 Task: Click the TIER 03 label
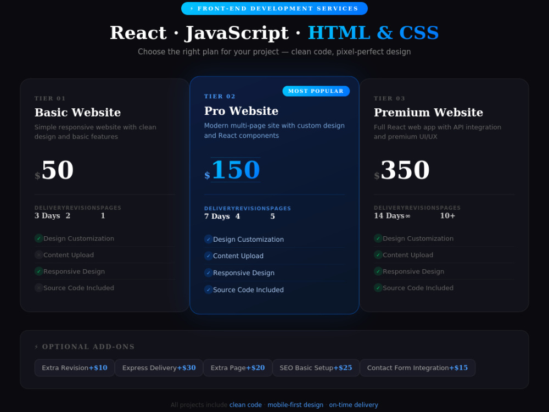(389, 98)
